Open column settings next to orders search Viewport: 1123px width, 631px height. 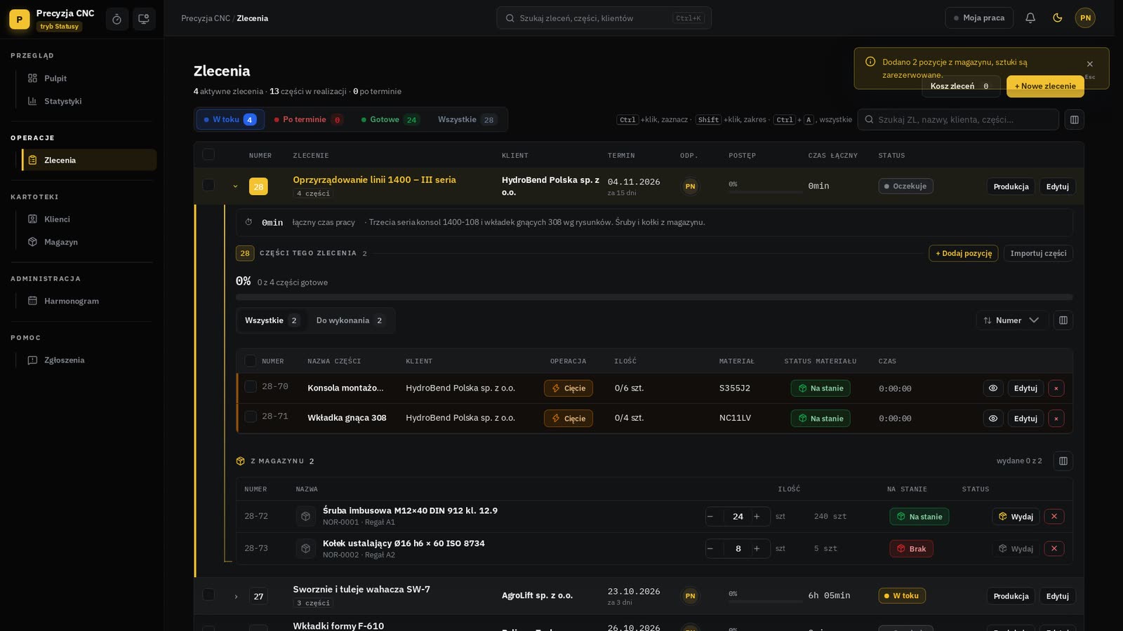tap(1074, 120)
